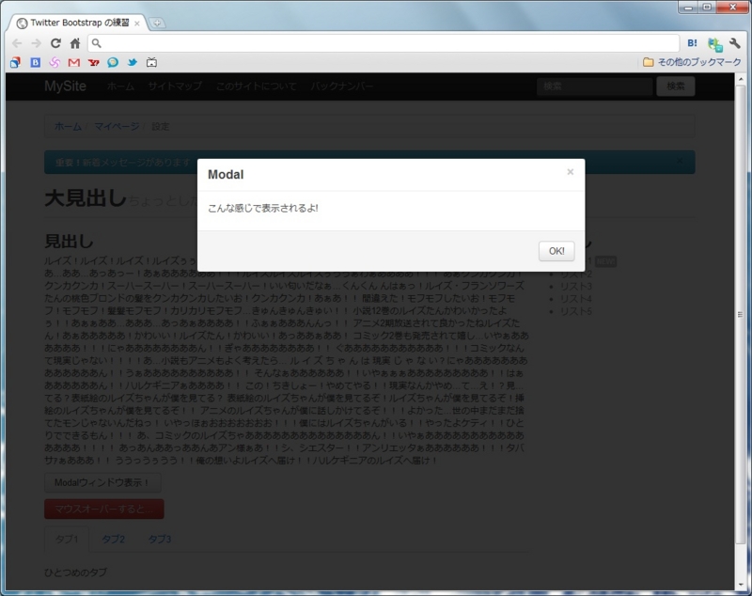Viewport: 752px width, 596px height.
Task: Switch to タブ1
Action: coord(67,540)
